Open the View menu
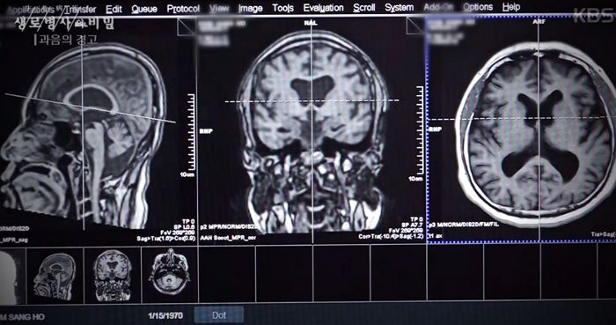The height and width of the screenshot is (325, 616). pyautogui.click(x=219, y=8)
